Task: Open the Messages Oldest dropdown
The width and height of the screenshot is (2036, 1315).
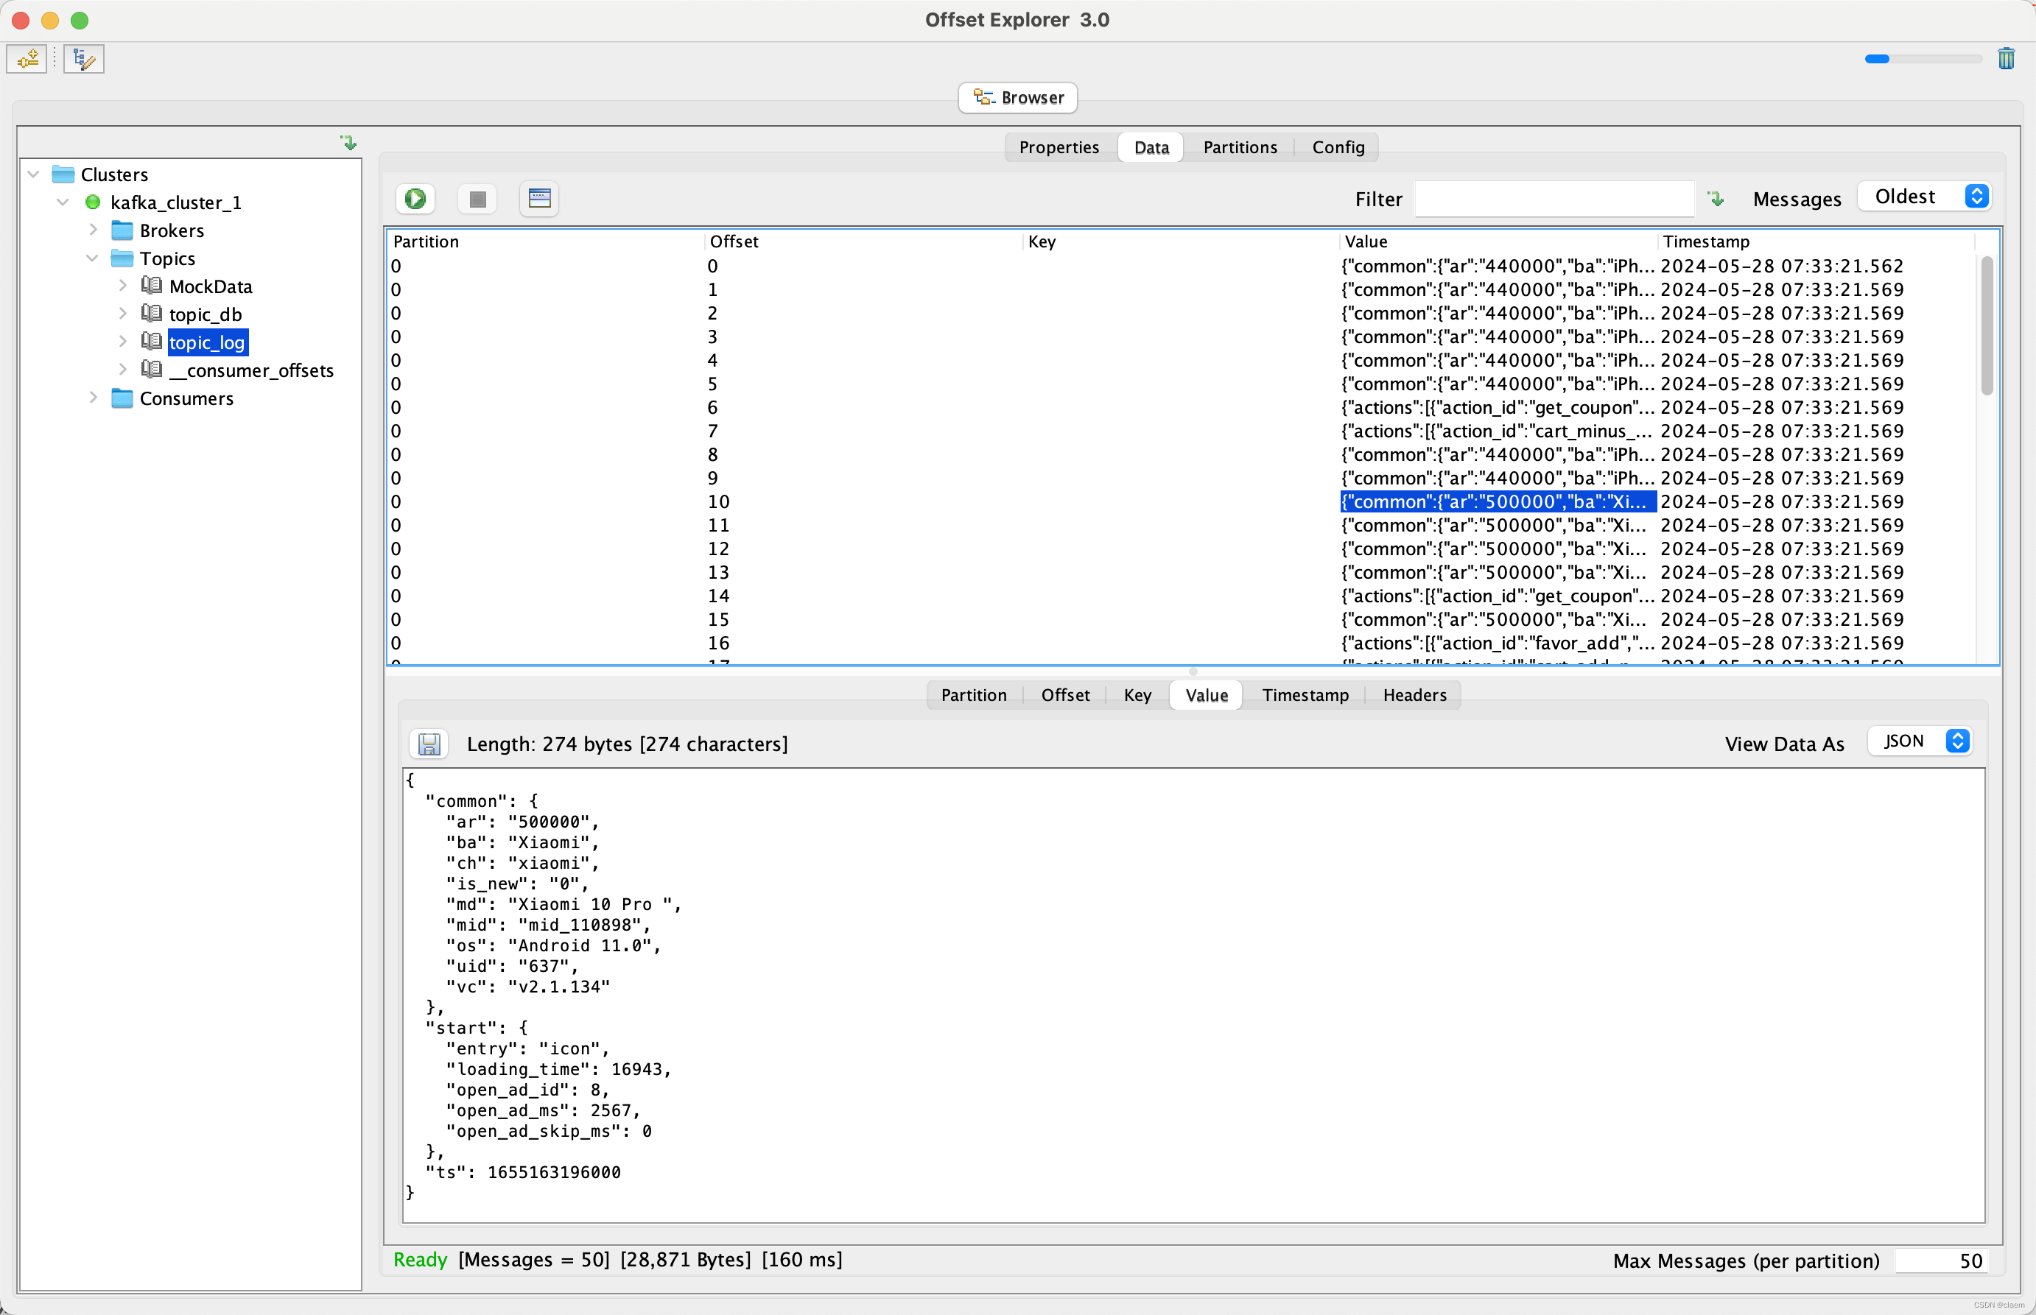Action: [x=1925, y=197]
